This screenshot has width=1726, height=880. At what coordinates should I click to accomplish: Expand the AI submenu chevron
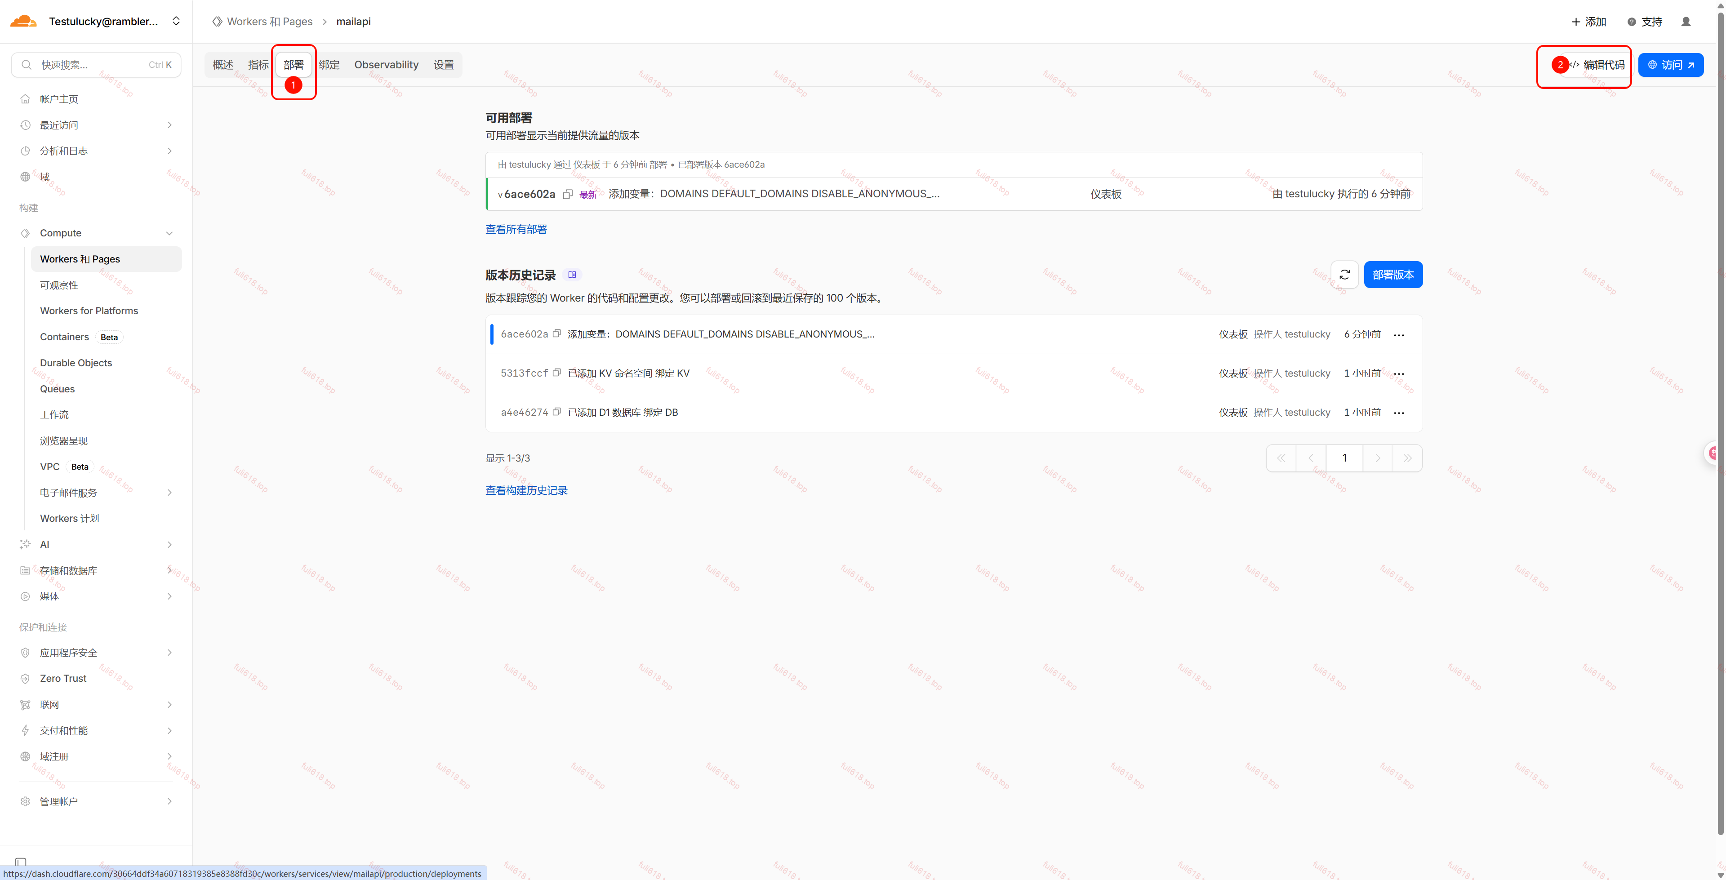(x=169, y=544)
